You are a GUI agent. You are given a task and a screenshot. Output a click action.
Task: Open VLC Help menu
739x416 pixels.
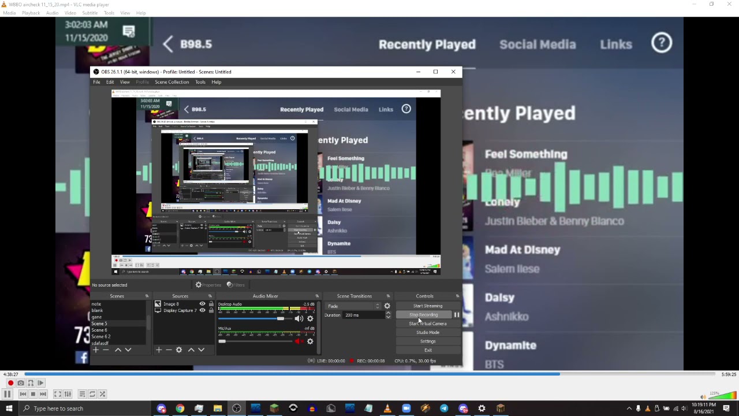[141, 13]
